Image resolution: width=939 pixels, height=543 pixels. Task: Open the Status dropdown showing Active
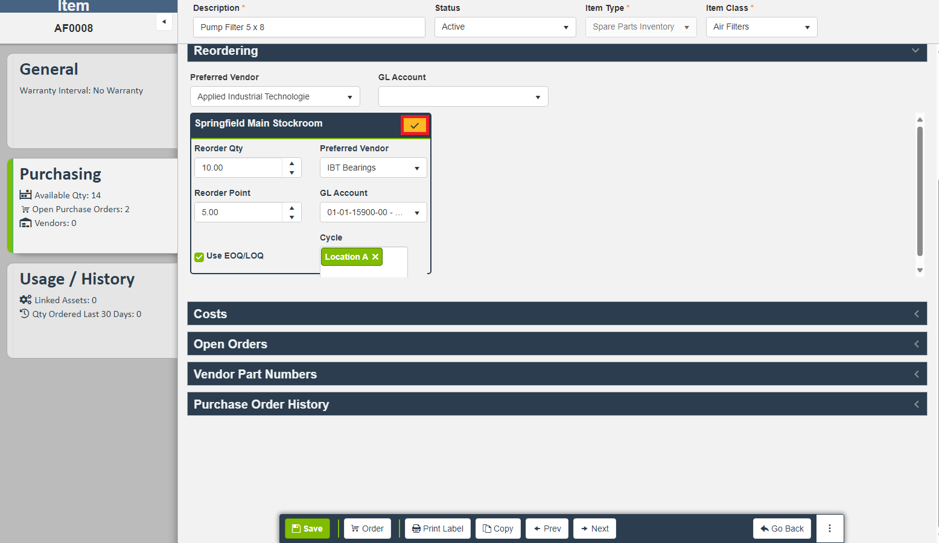(x=505, y=27)
